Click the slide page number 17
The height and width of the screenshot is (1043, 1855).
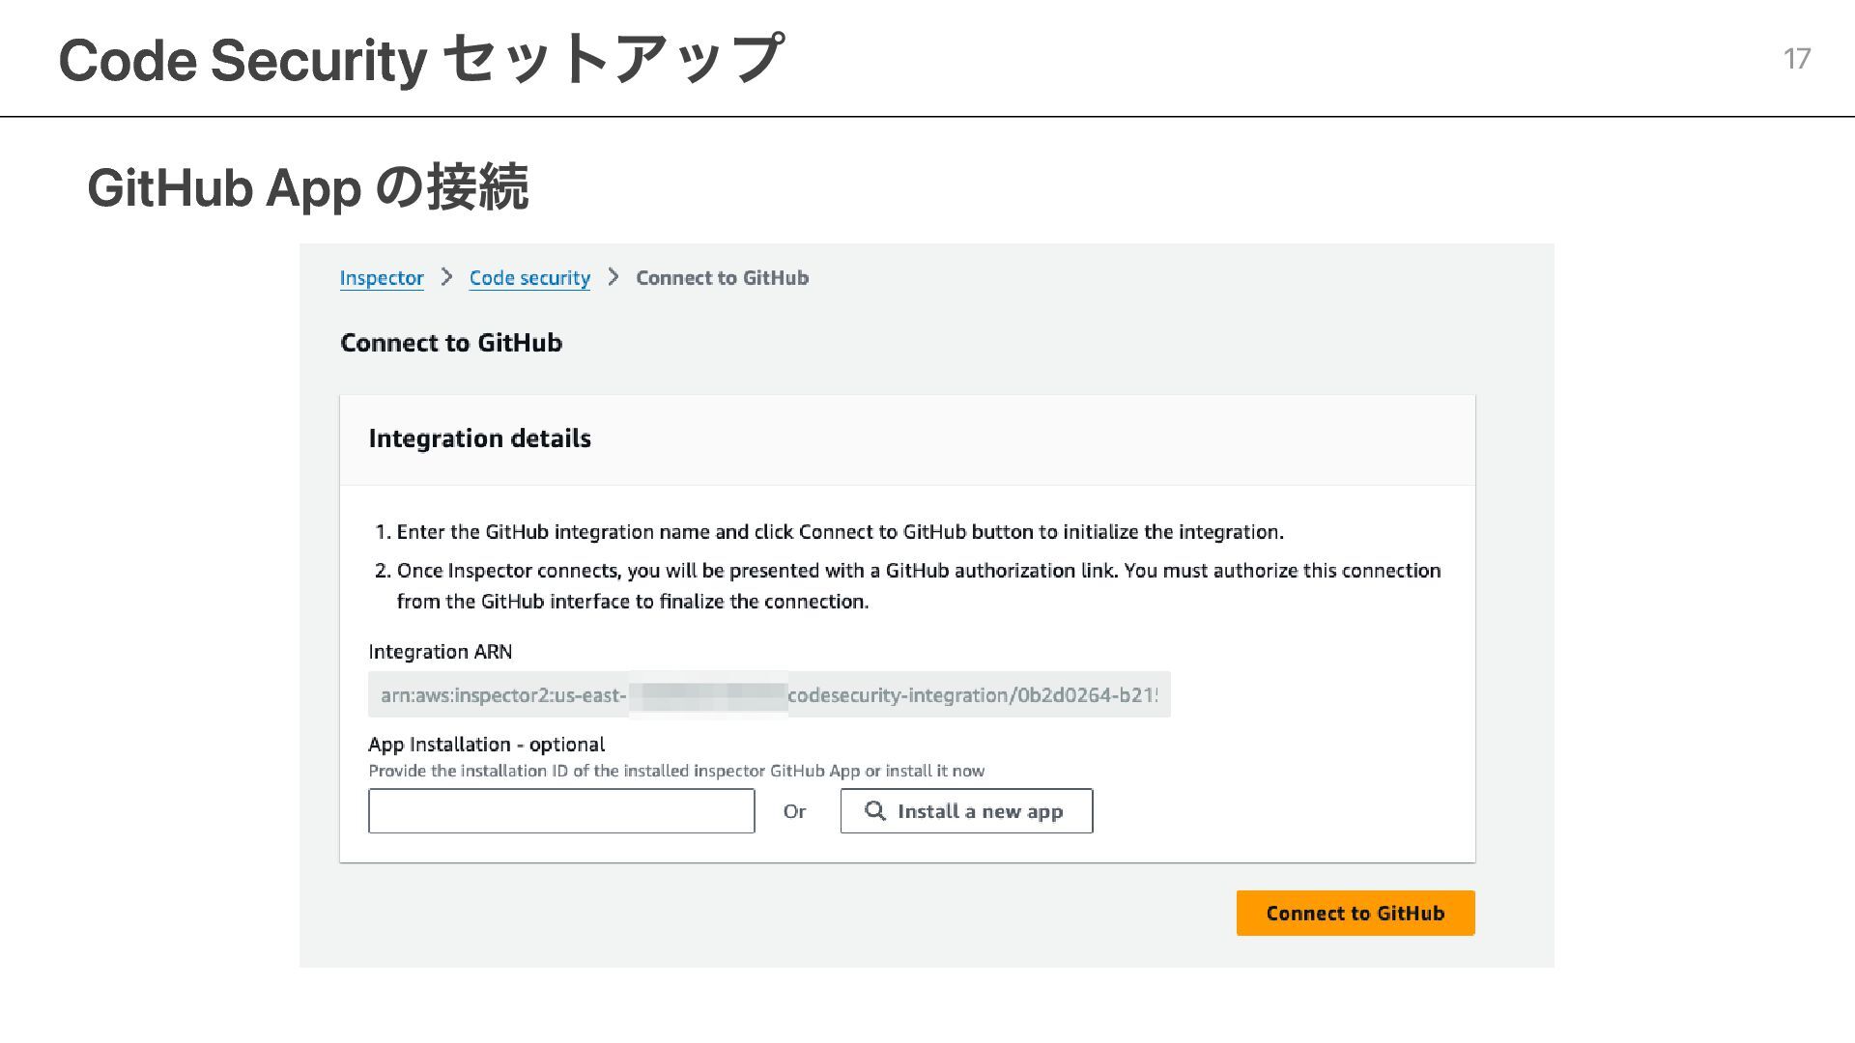coord(1797,59)
